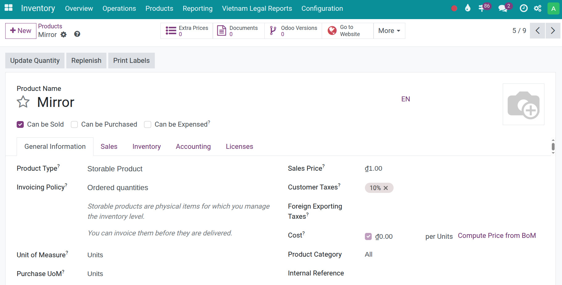Remove the 10% customer tax tag
The image size is (562, 285).
tap(386, 188)
